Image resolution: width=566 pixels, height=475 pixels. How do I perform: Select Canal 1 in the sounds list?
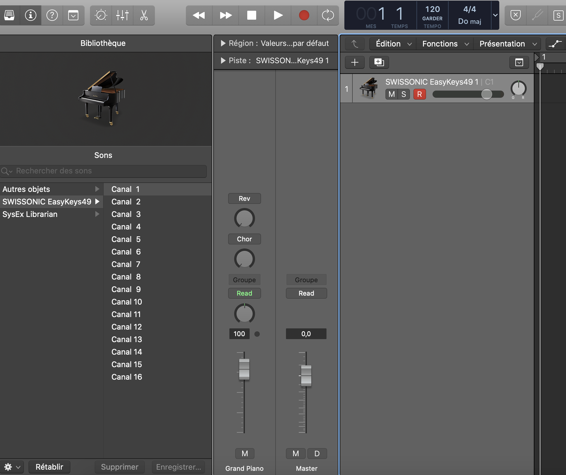coord(158,189)
